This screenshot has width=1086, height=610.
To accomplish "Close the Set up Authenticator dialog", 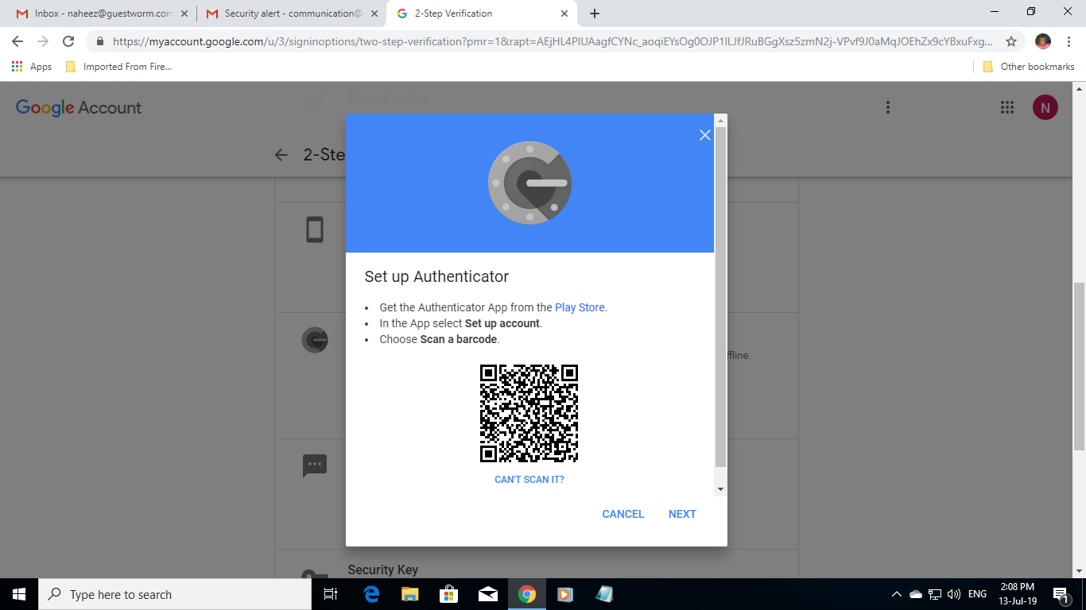I will point(704,135).
